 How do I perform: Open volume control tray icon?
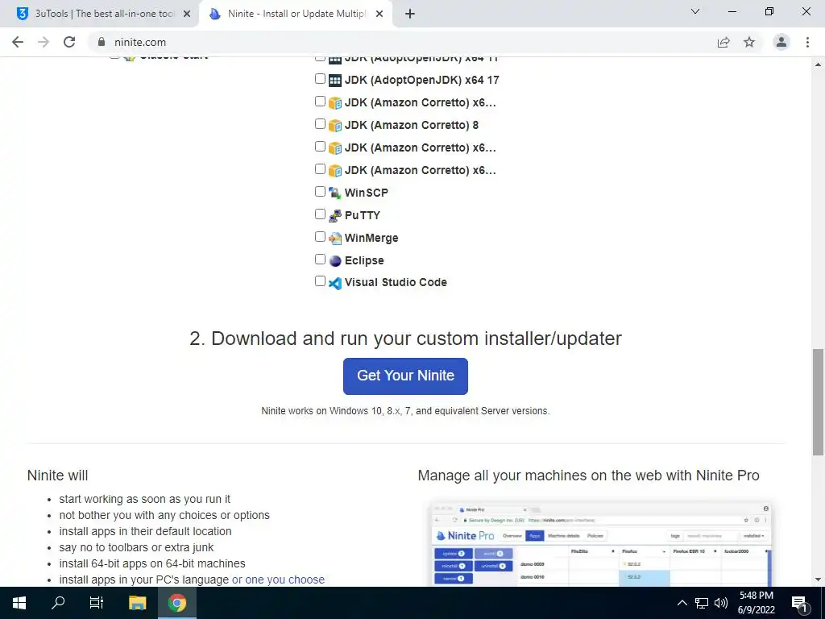721,603
